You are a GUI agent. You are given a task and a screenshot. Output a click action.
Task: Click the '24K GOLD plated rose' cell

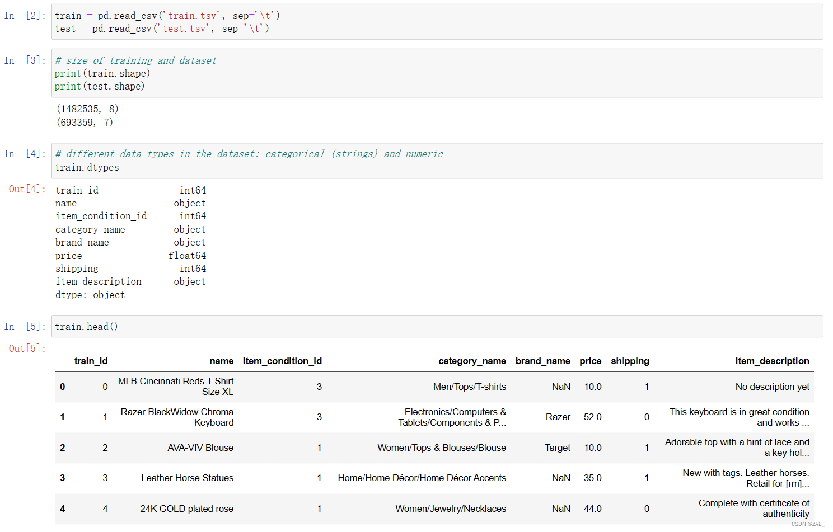[186, 509]
